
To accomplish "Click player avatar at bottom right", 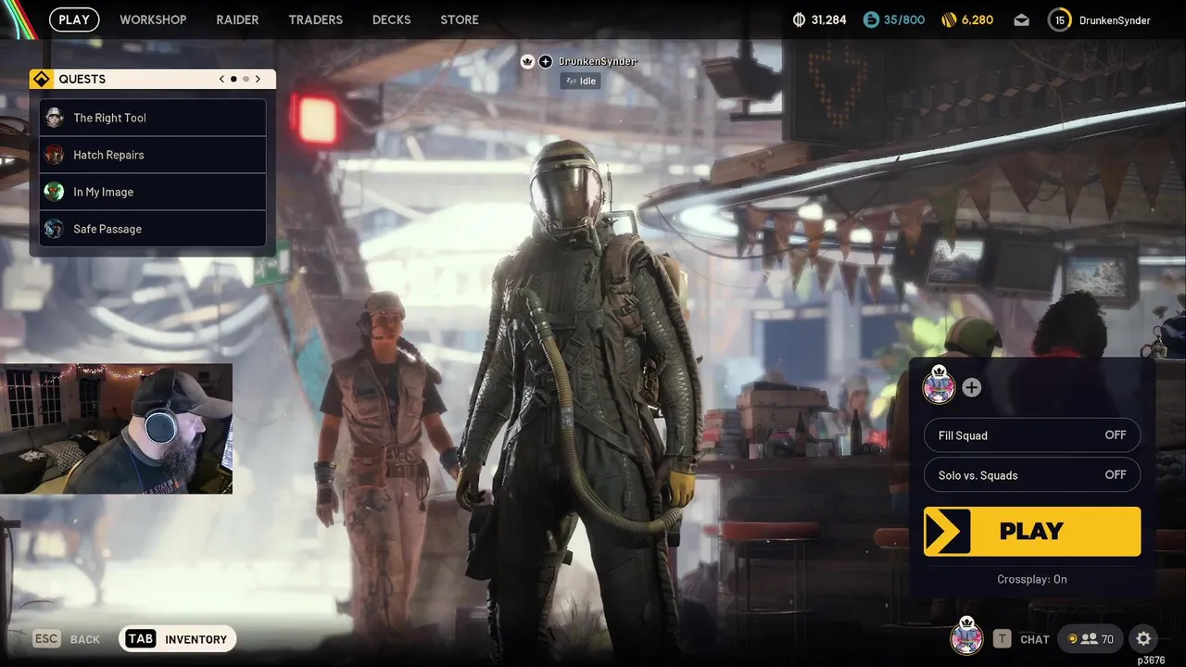I will coord(966,636).
